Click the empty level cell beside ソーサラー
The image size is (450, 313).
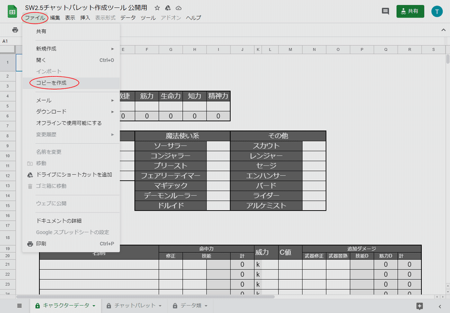click(218, 146)
